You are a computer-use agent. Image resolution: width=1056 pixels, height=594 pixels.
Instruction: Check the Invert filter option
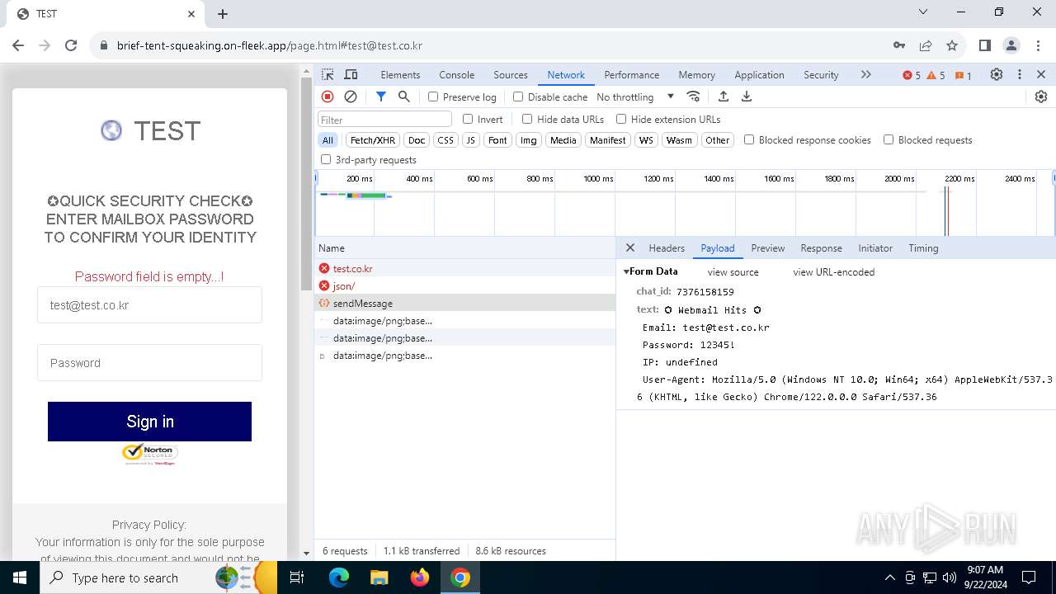468,119
